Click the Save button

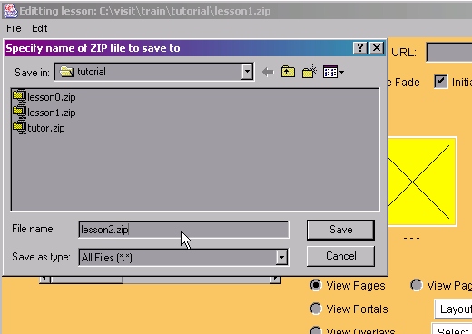click(x=340, y=230)
